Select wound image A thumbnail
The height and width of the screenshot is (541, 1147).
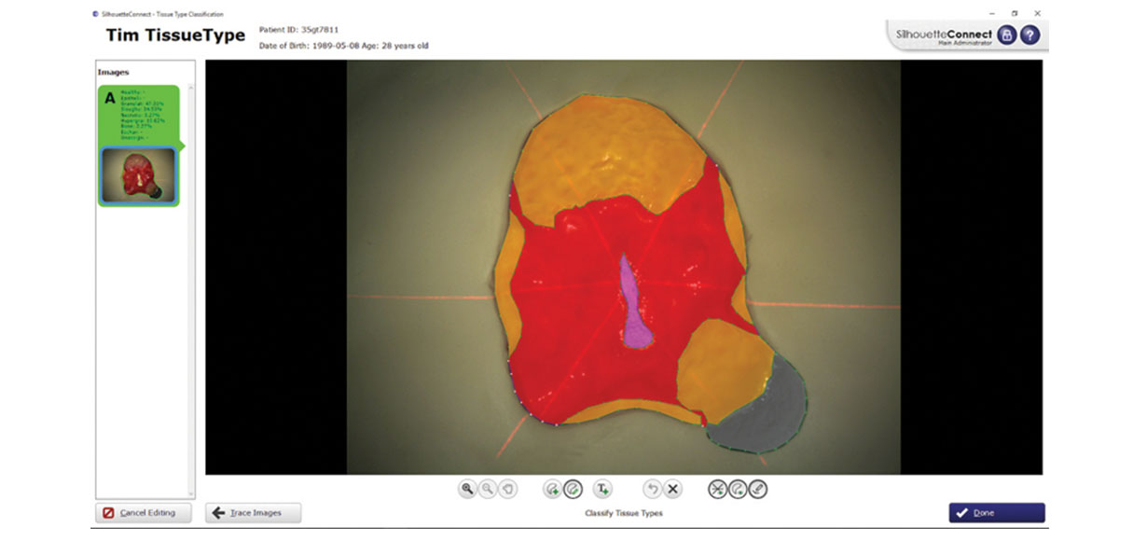[138, 175]
